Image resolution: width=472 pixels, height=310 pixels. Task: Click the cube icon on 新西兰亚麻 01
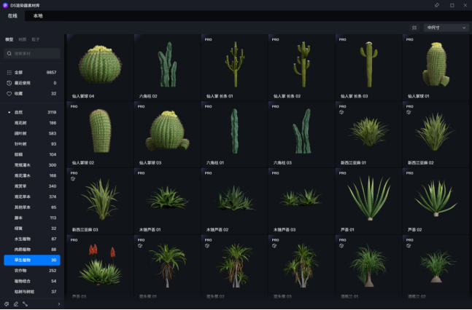341,112
